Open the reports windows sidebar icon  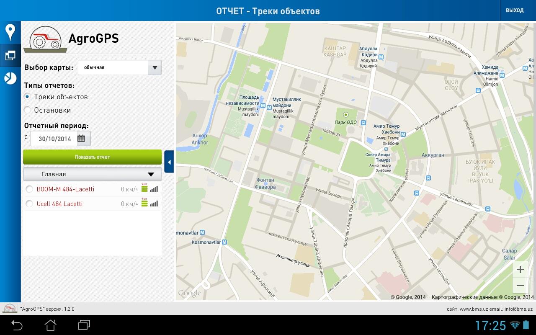coord(10,55)
